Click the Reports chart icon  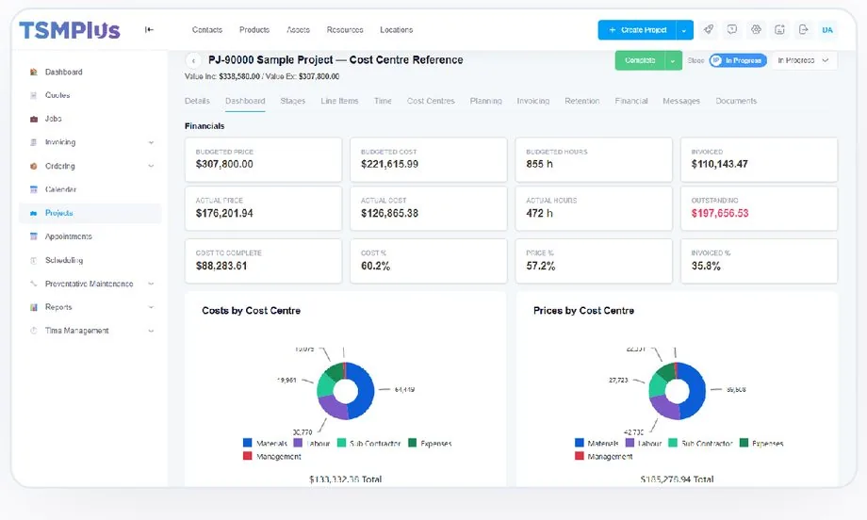34,307
